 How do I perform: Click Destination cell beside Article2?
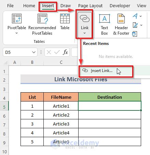[x=110, y=115]
